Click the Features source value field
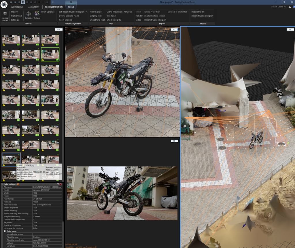This screenshot has height=248, width=295. click(x=47, y=205)
